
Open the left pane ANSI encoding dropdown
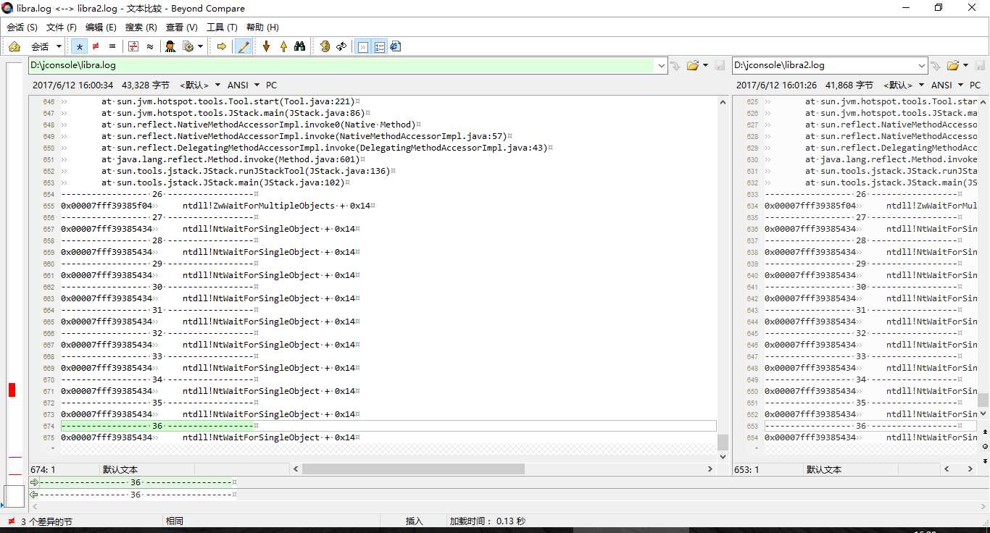(244, 85)
